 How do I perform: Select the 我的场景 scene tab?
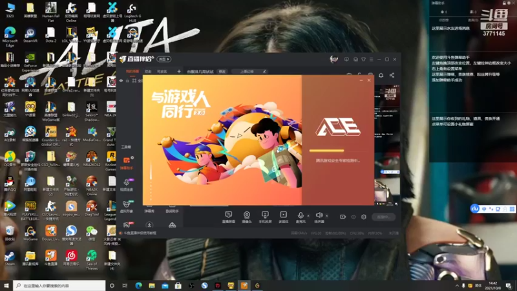(x=132, y=71)
